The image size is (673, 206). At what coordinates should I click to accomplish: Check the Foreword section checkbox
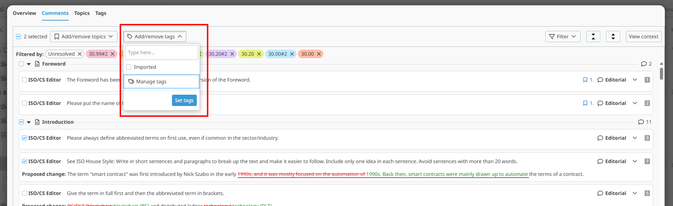(21, 64)
